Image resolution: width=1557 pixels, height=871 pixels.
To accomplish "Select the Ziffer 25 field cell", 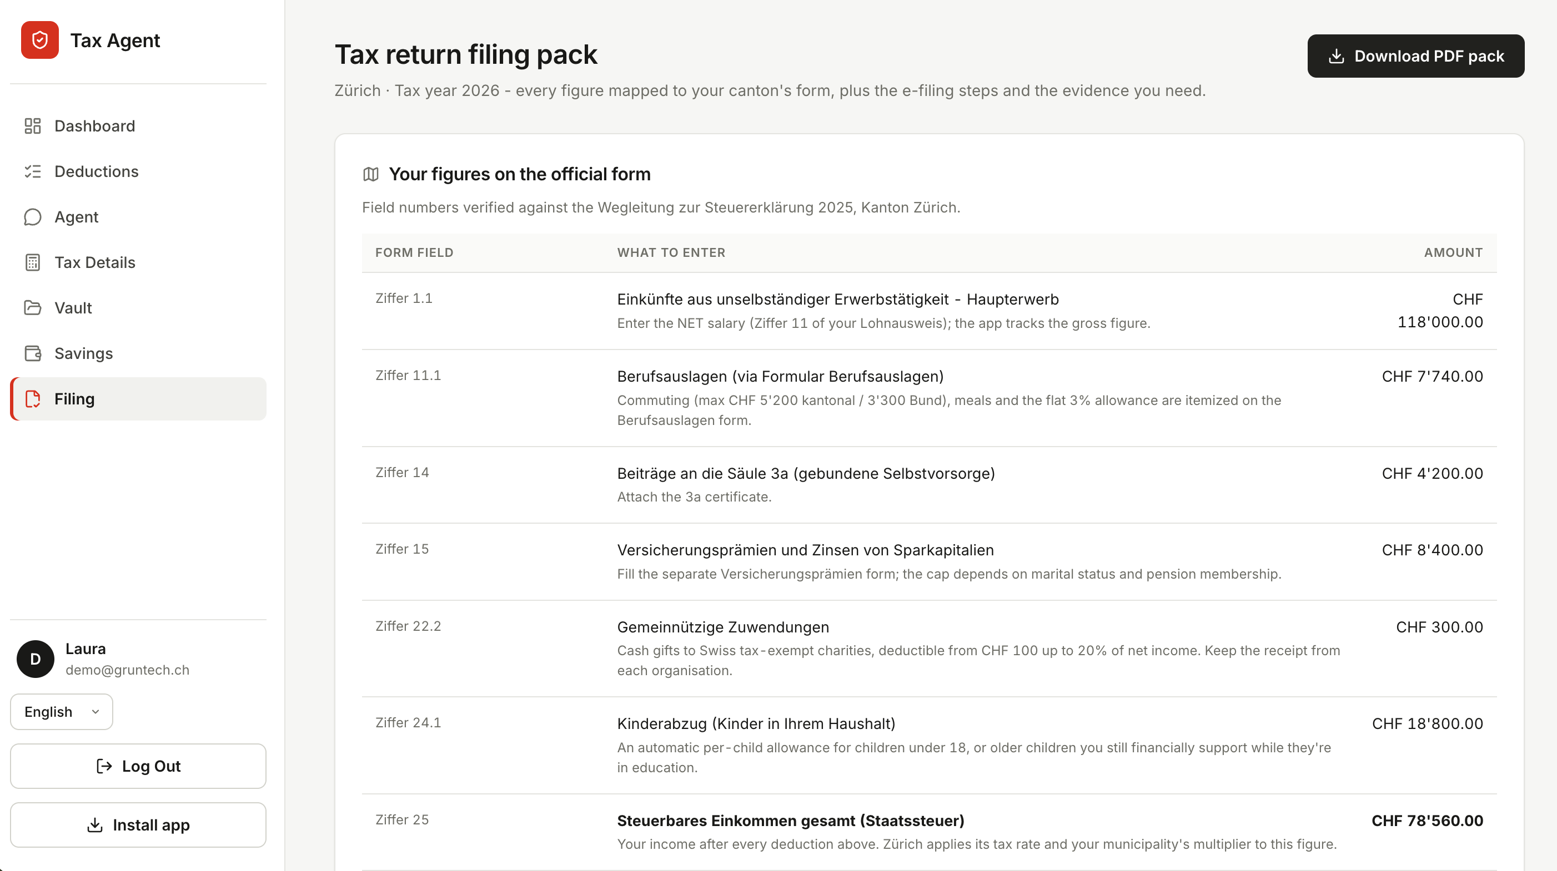I will tap(402, 821).
